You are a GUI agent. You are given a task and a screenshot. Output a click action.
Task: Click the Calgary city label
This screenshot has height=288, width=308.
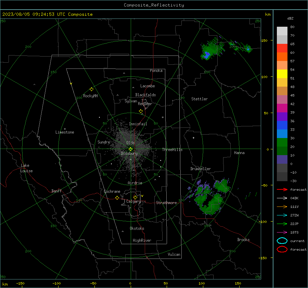coord(133,201)
